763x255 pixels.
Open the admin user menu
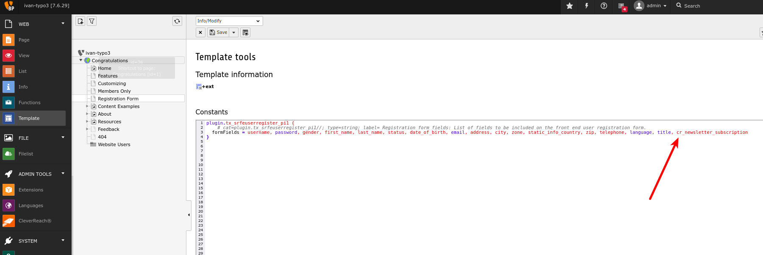point(651,6)
